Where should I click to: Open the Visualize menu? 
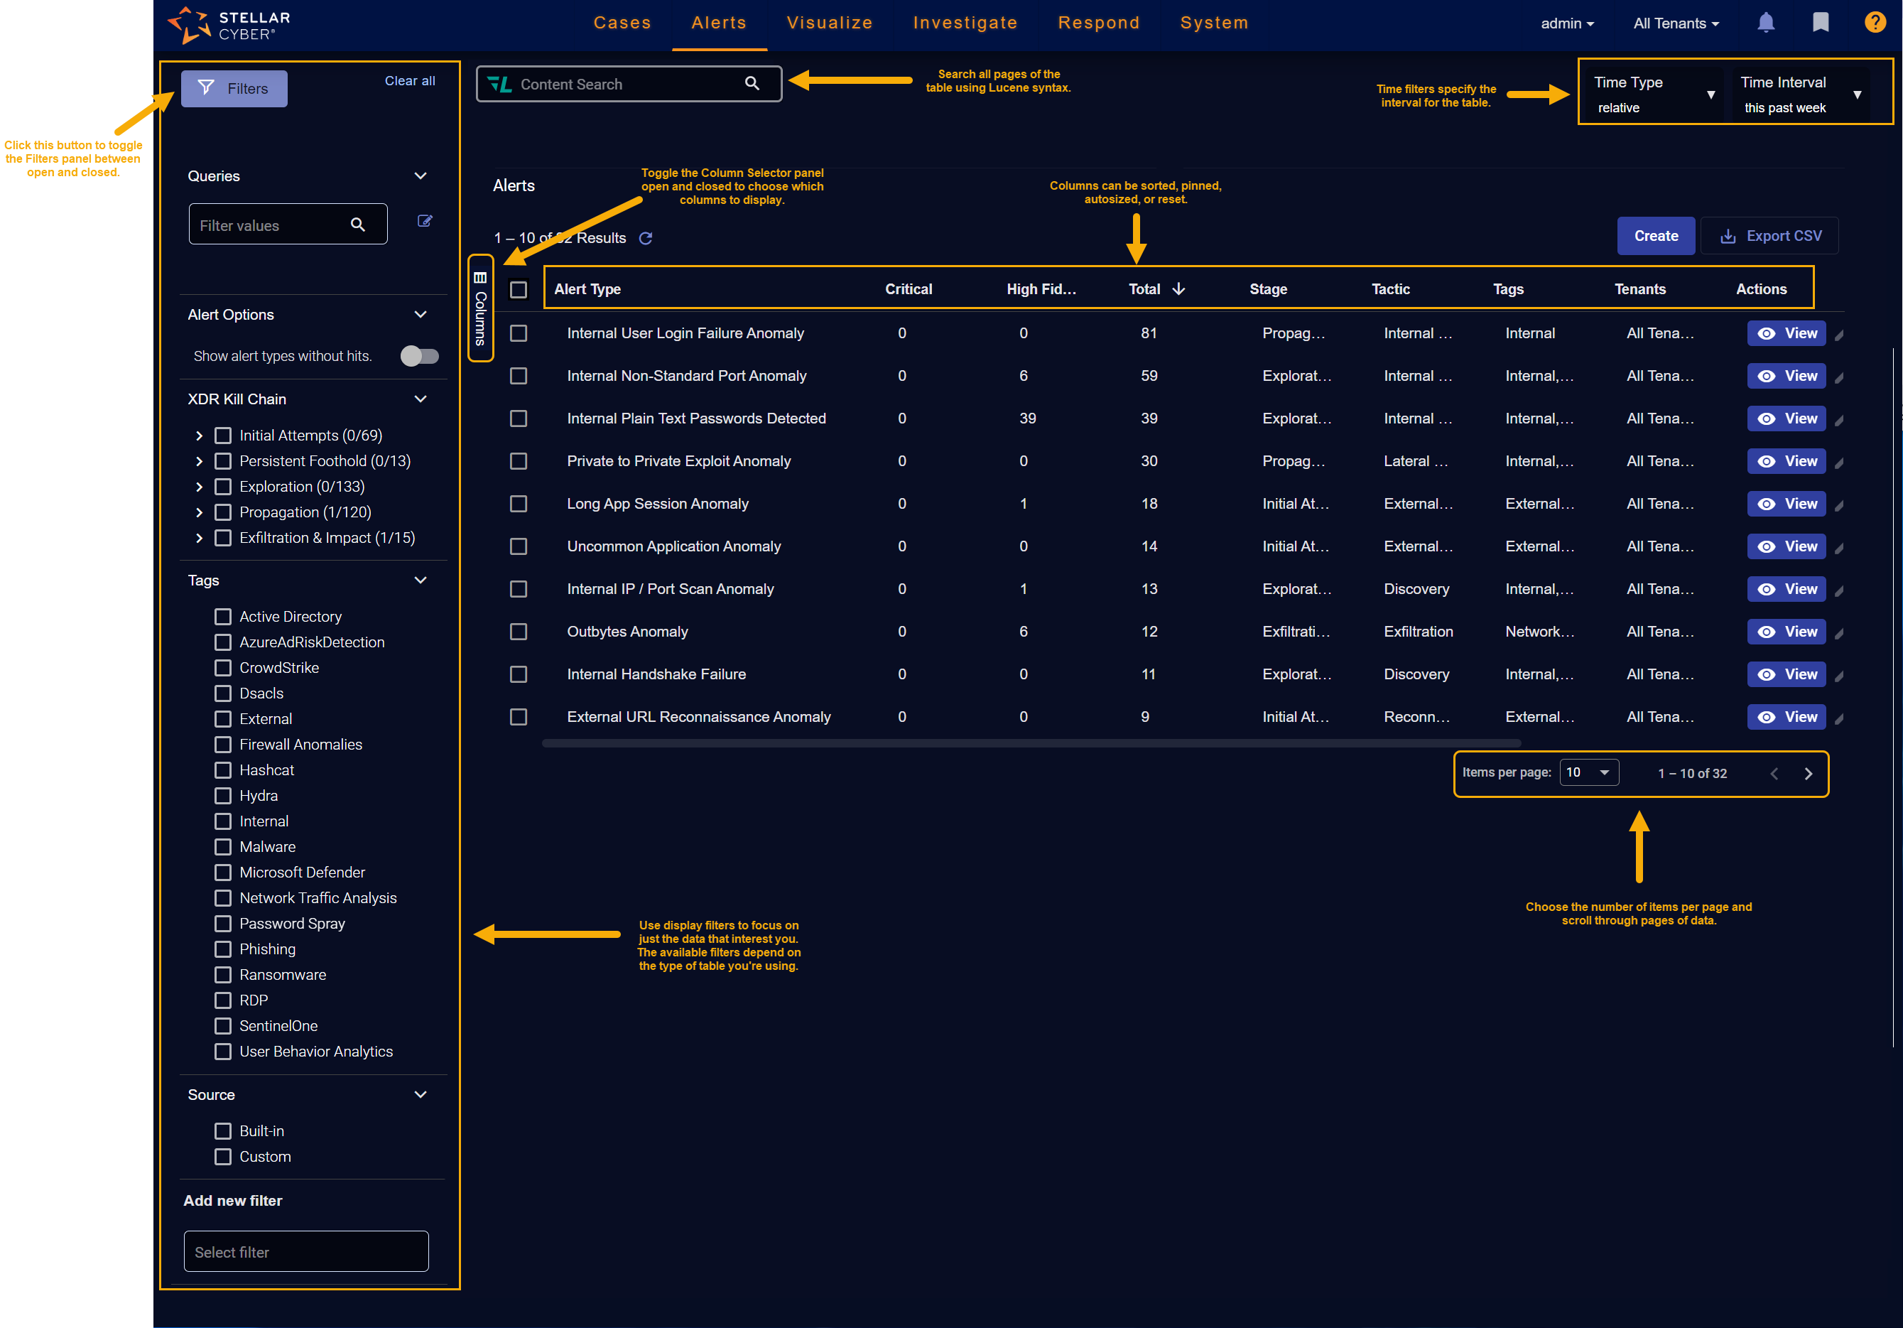829,23
